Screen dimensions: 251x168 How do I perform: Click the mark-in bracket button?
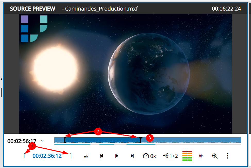(x=24, y=156)
